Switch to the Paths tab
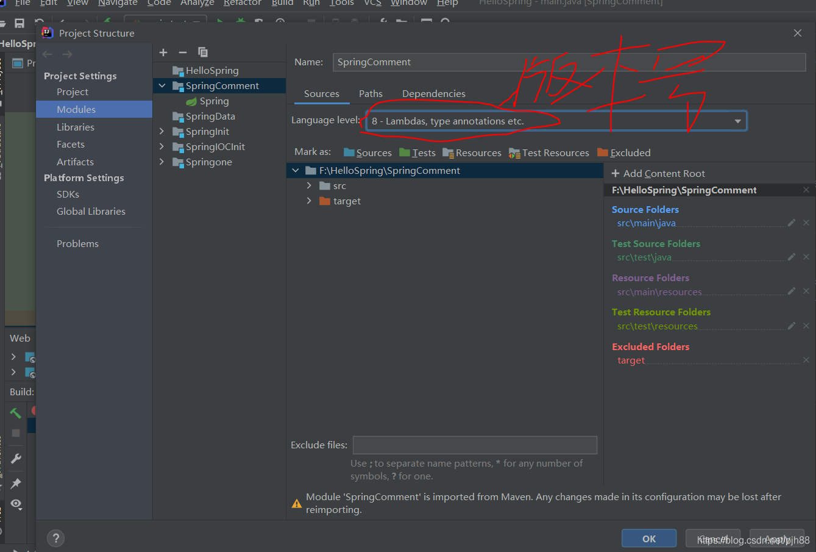This screenshot has height=552, width=816. click(x=371, y=94)
